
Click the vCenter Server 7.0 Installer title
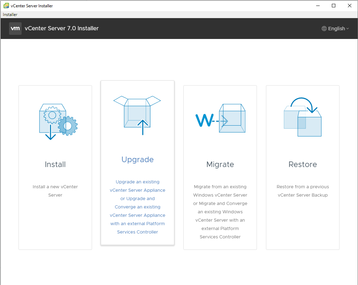coord(62,29)
